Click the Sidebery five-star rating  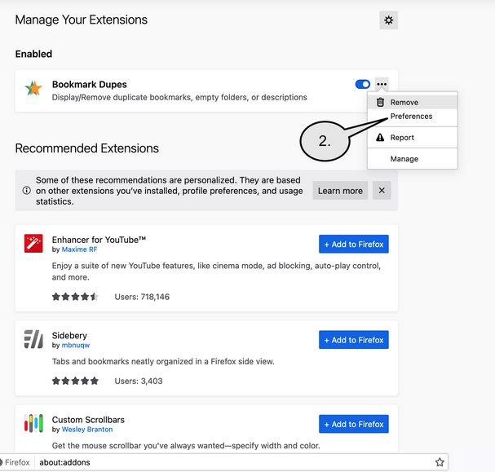point(75,382)
